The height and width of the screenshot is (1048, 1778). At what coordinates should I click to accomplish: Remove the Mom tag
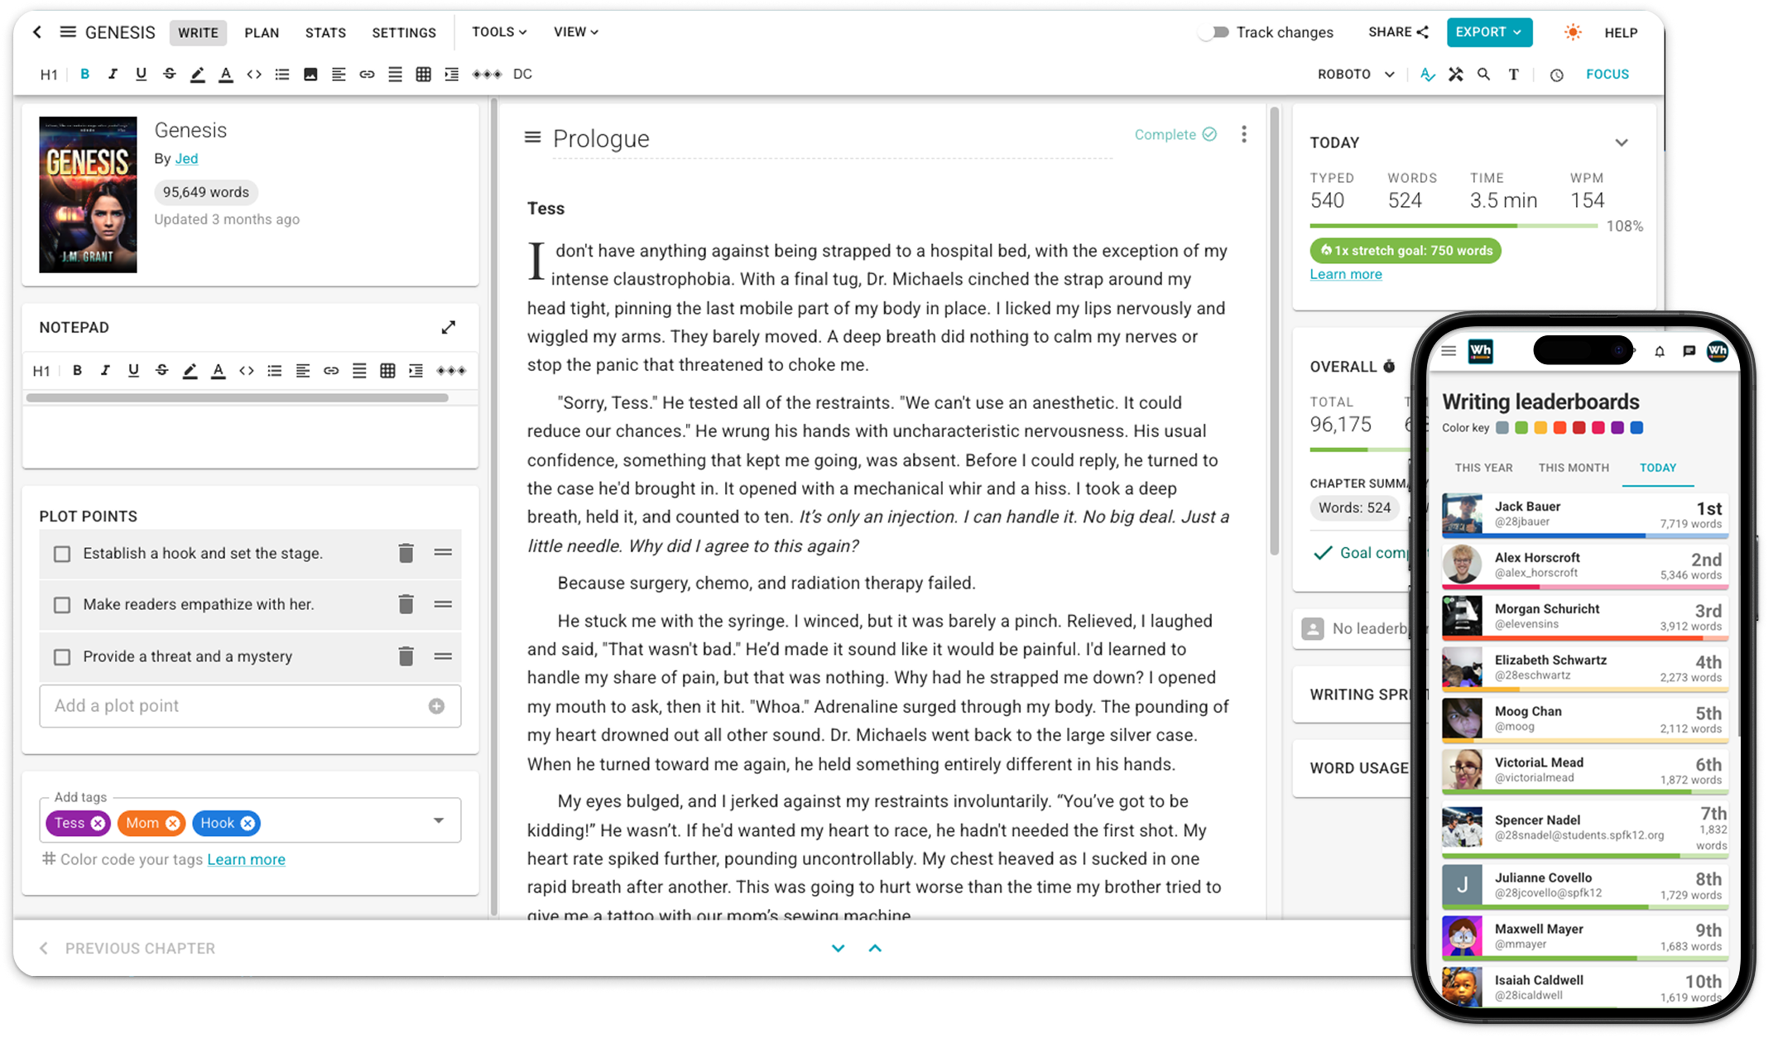pyautogui.click(x=172, y=823)
